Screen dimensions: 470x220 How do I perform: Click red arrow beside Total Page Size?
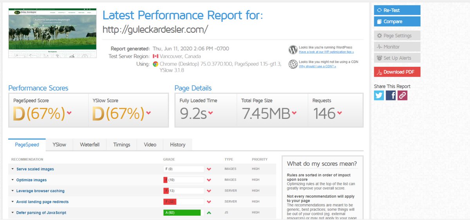pos(294,113)
